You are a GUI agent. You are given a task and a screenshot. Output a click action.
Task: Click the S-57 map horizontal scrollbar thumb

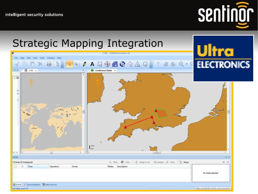click(51, 152)
